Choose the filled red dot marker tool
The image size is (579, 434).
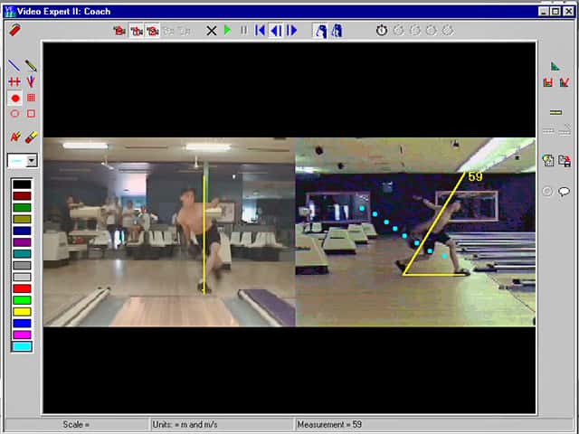click(x=15, y=99)
